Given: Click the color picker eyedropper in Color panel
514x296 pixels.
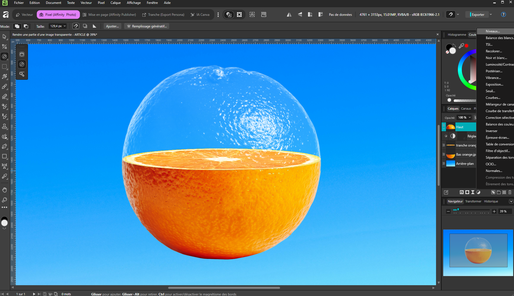Looking at the screenshot, I should (461, 46).
